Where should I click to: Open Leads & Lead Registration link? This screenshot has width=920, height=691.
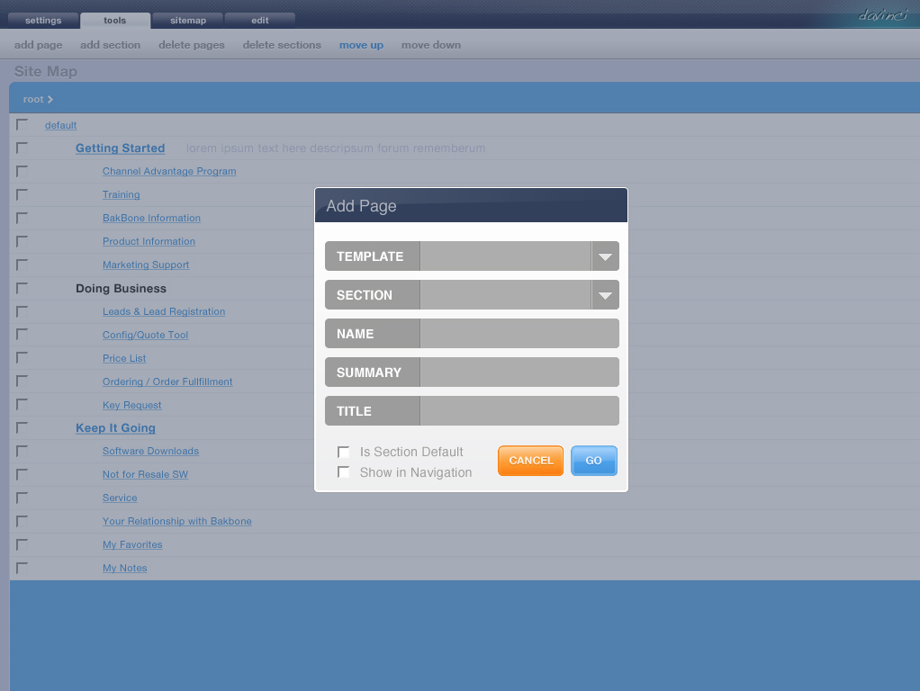(x=164, y=311)
